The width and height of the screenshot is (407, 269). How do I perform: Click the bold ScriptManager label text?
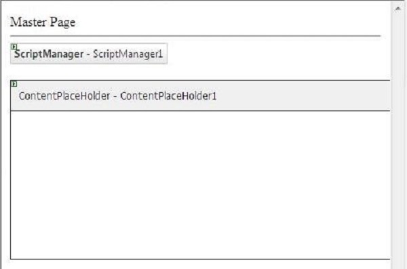(49, 54)
